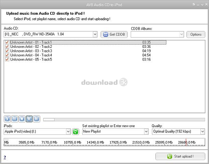Click the green refresh iPods icon
This screenshot has height=164, width=209.
pyautogui.click(x=75, y=132)
